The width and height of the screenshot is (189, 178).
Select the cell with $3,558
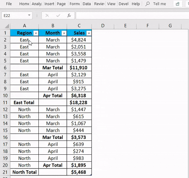point(79,54)
